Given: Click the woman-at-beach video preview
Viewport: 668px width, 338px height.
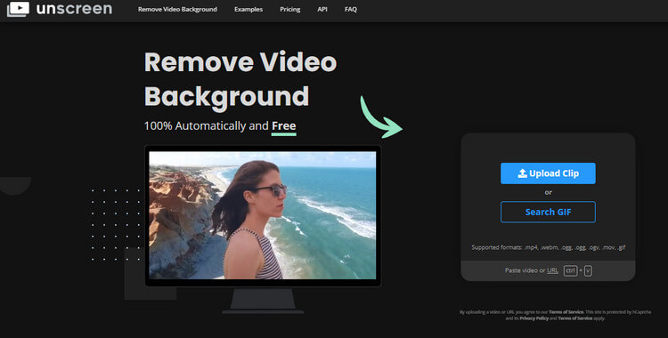Looking at the screenshot, I should point(263,215).
